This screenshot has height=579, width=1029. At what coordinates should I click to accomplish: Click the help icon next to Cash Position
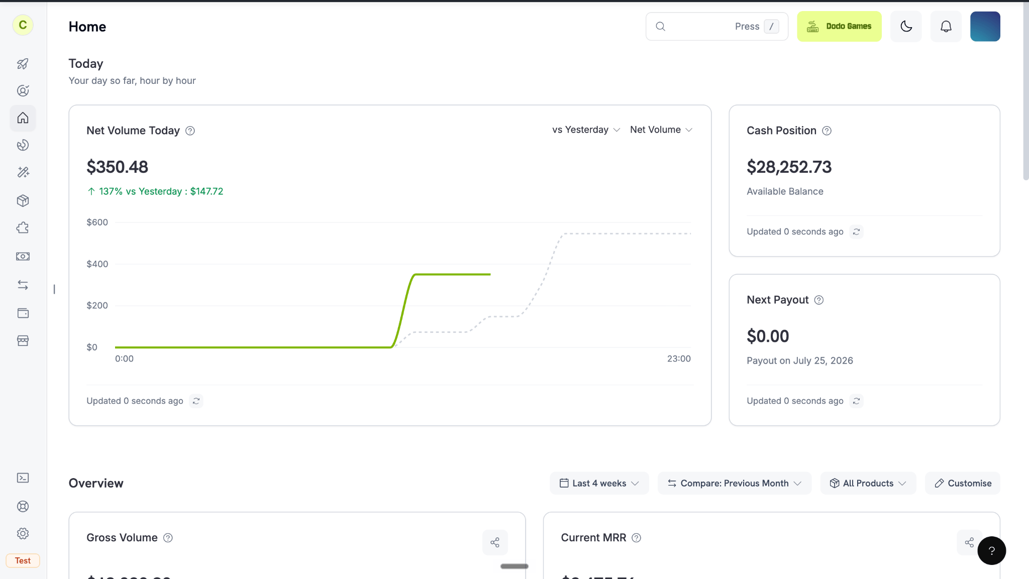click(x=827, y=131)
